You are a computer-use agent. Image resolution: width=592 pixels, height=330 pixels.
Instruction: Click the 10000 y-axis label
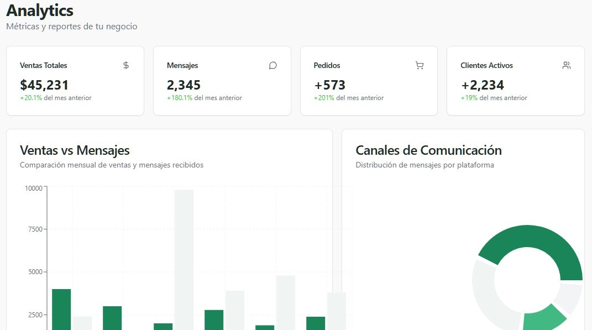coord(34,188)
